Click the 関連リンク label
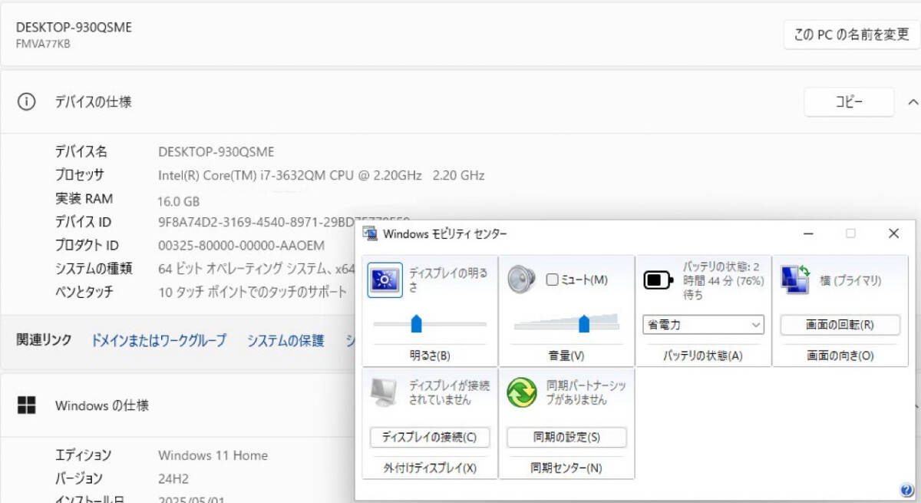921x503 pixels. point(44,340)
